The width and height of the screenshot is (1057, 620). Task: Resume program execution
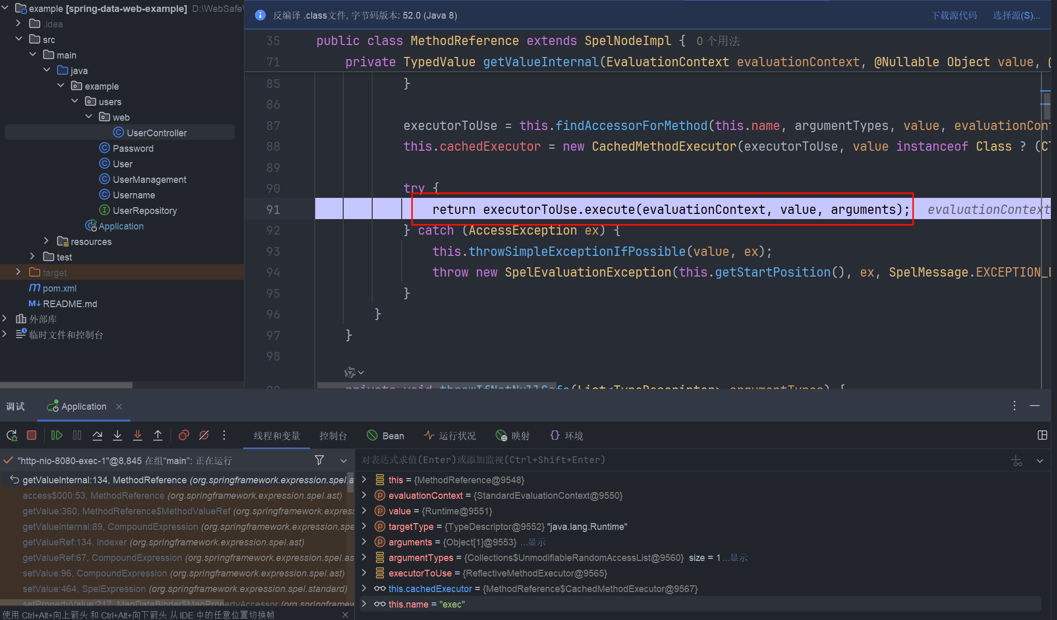(56, 436)
